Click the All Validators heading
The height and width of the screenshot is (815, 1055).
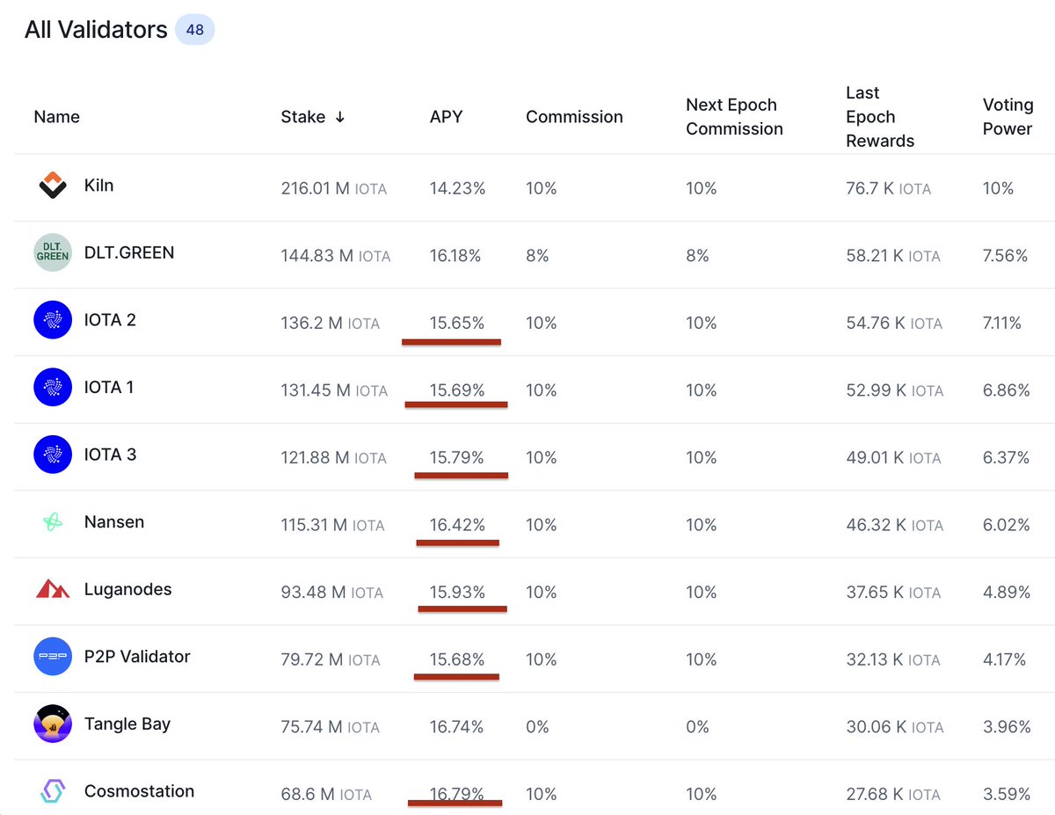pyautogui.click(x=96, y=29)
